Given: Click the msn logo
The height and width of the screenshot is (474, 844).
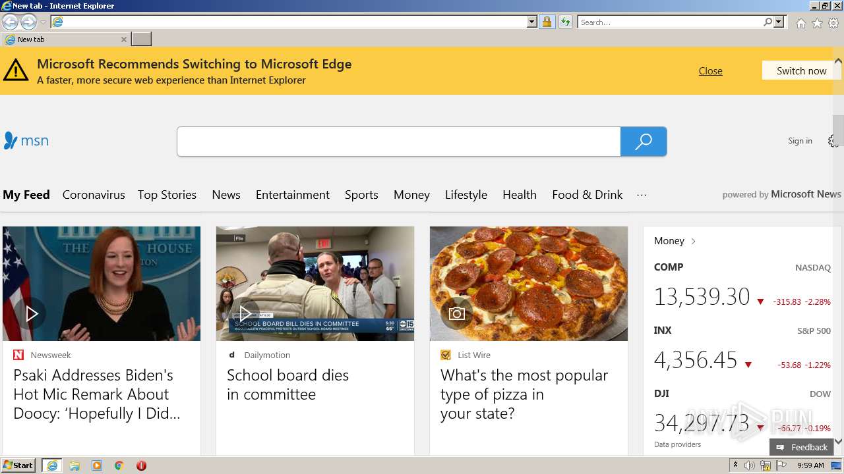Looking at the screenshot, I should point(26,140).
